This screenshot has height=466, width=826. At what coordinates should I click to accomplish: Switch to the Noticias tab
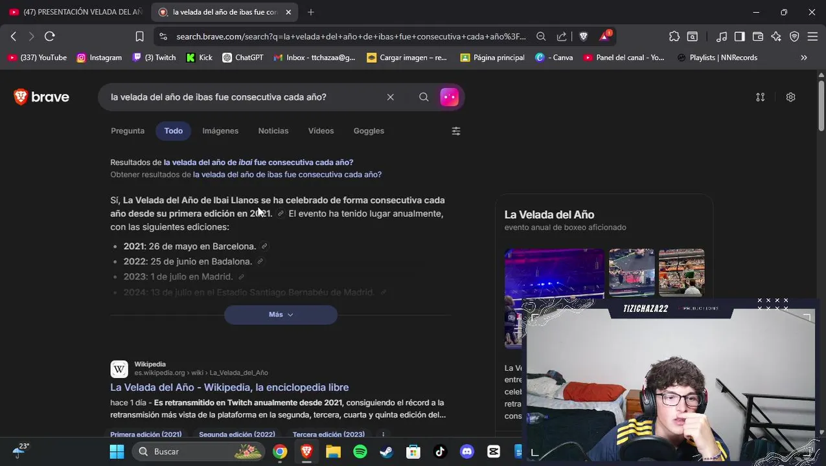(273, 131)
